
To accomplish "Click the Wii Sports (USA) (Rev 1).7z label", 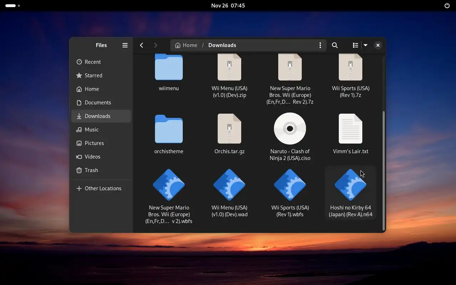I will pyautogui.click(x=351, y=92).
